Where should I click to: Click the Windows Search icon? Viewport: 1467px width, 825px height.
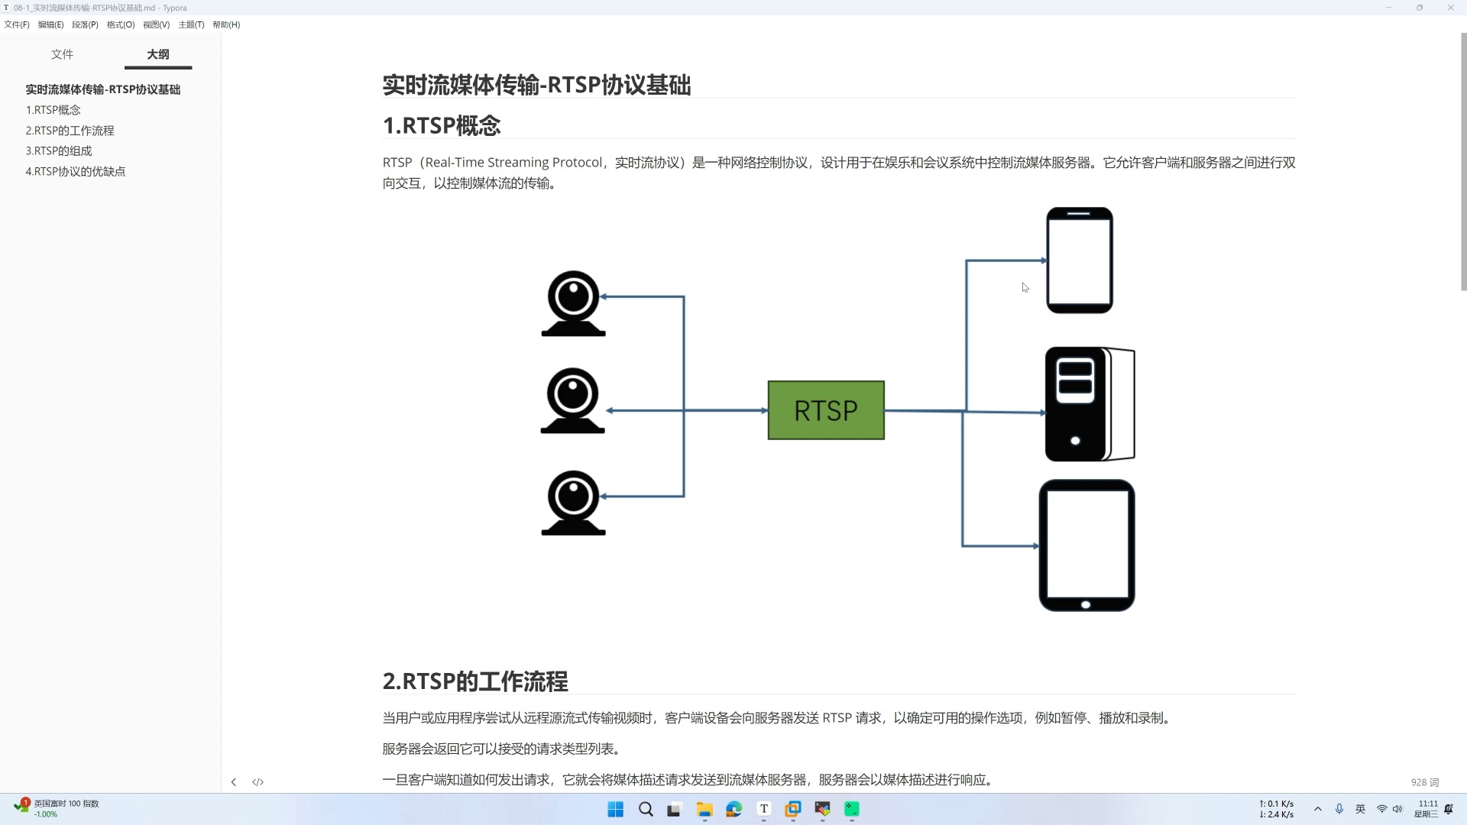646,809
